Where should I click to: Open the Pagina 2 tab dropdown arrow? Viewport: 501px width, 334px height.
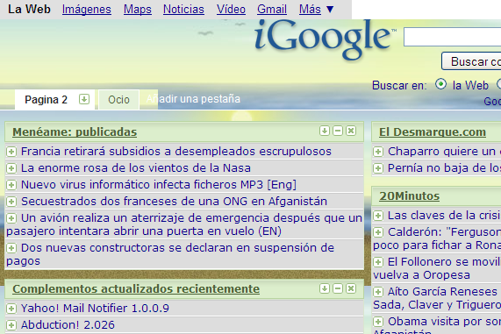[x=84, y=99]
